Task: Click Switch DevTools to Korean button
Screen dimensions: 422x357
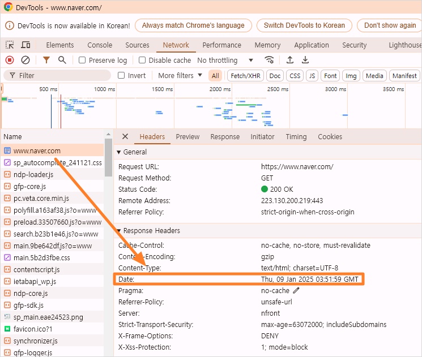Action: 304,25
